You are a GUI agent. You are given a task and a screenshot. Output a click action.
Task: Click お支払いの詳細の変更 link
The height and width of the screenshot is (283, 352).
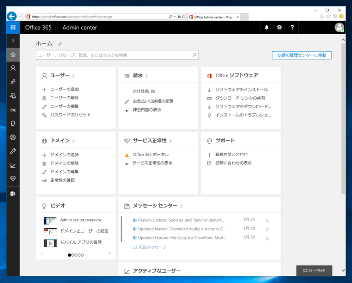click(x=153, y=101)
